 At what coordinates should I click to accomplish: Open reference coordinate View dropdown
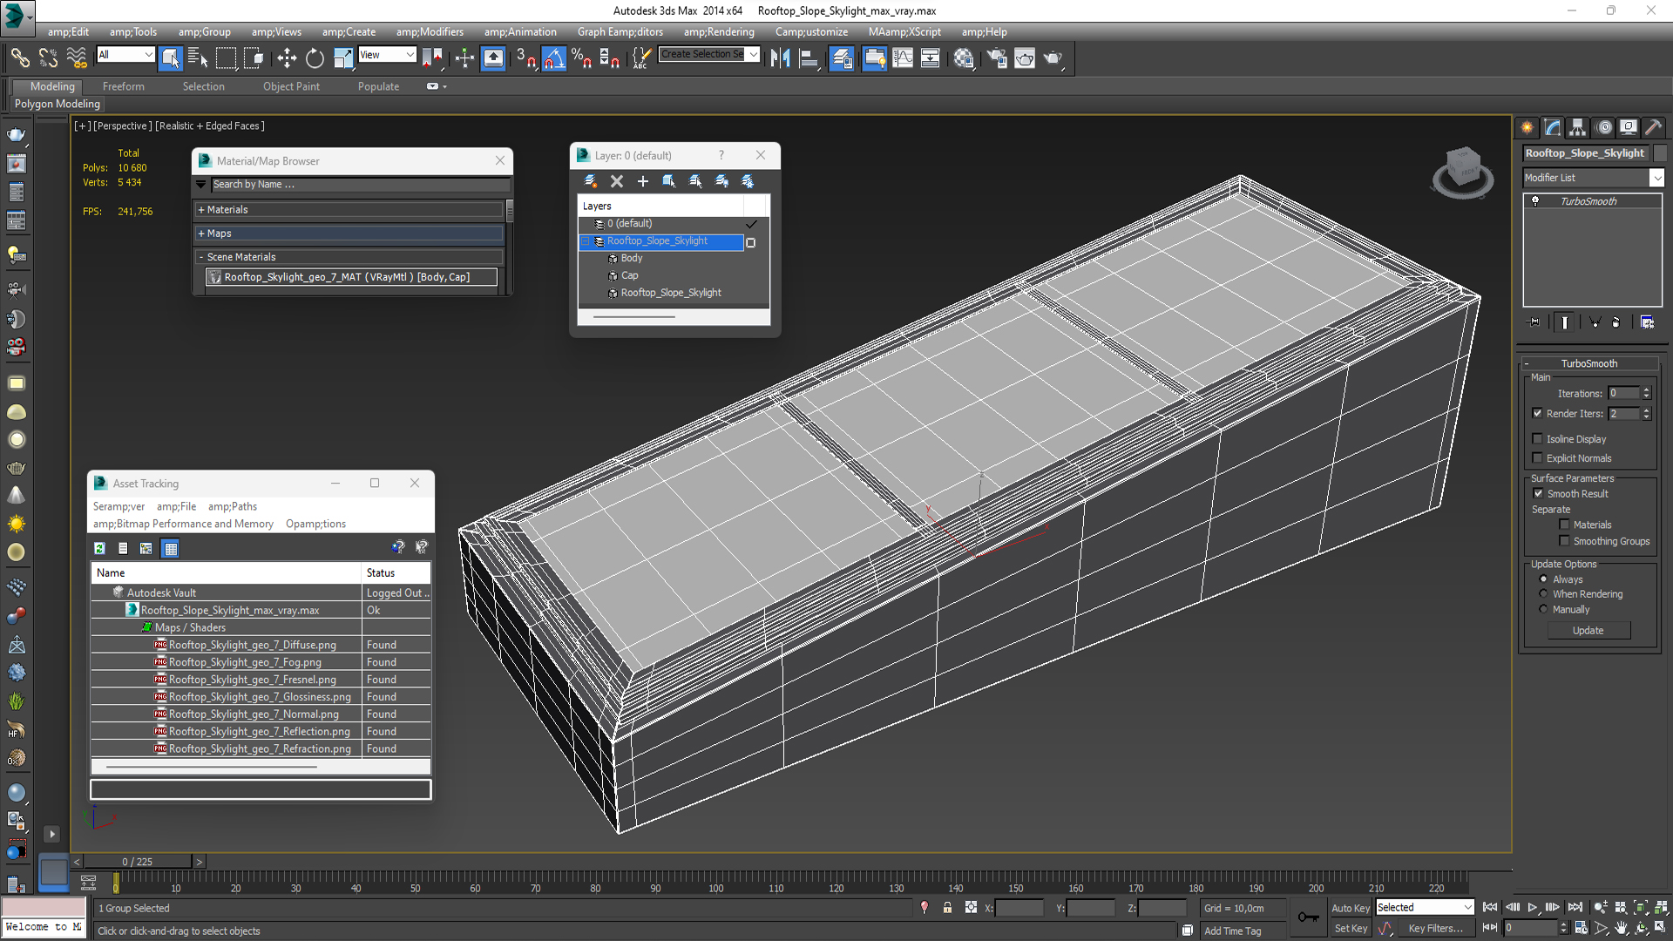[387, 55]
